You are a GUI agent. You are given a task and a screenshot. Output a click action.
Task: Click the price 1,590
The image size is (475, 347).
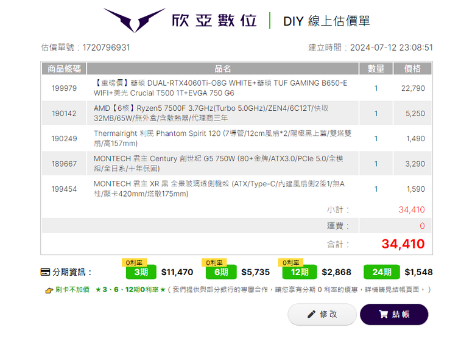415,189
